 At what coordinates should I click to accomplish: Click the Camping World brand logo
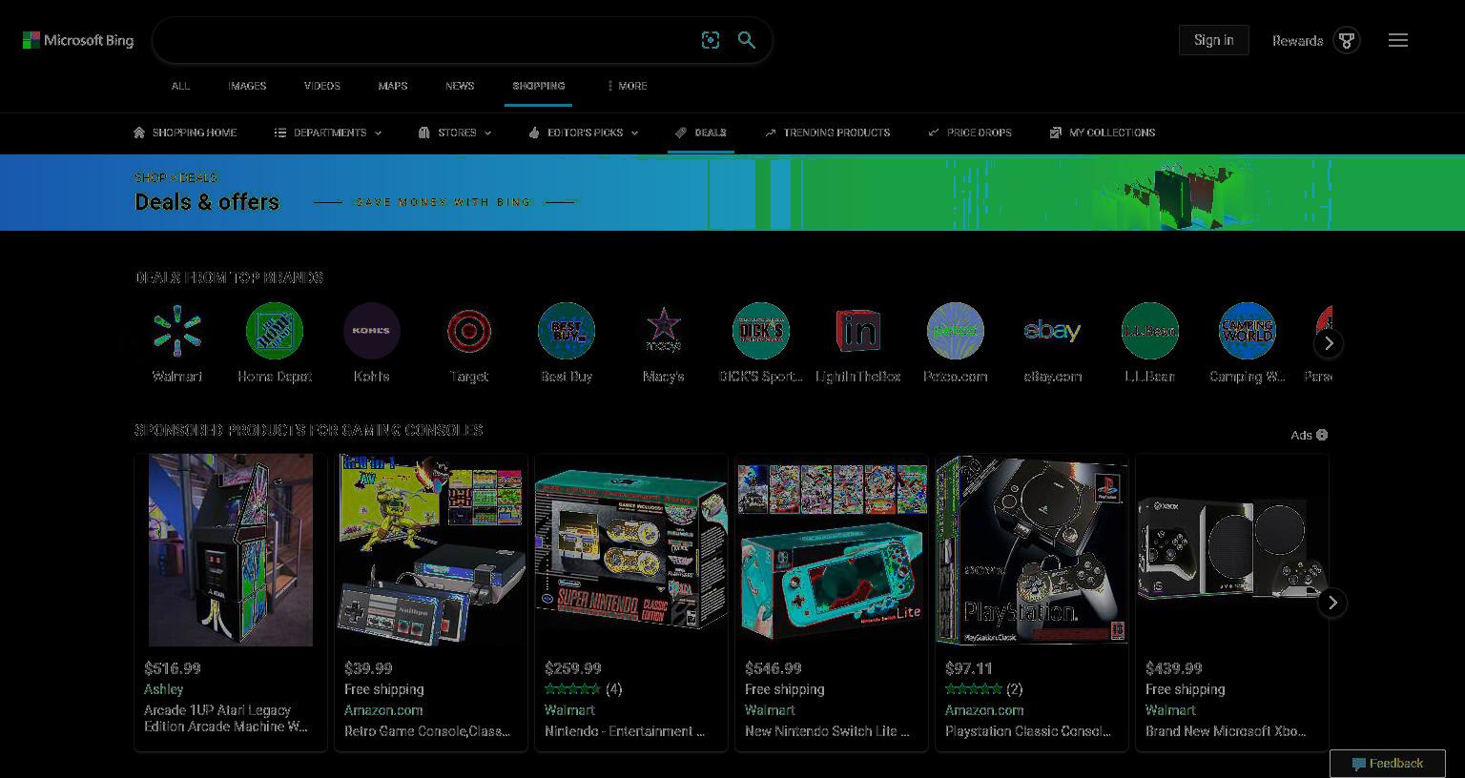[x=1248, y=331]
